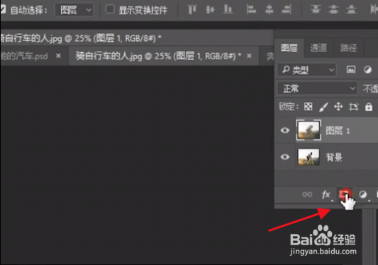Click the 图层 1 layer name
Viewport: 378px width, 265px height.
(x=338, y=131)
